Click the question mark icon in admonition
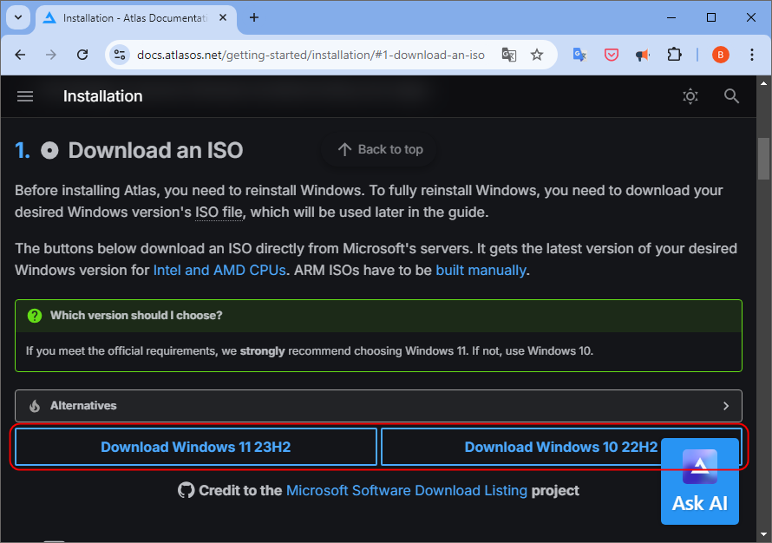 (x=35, y=316)
